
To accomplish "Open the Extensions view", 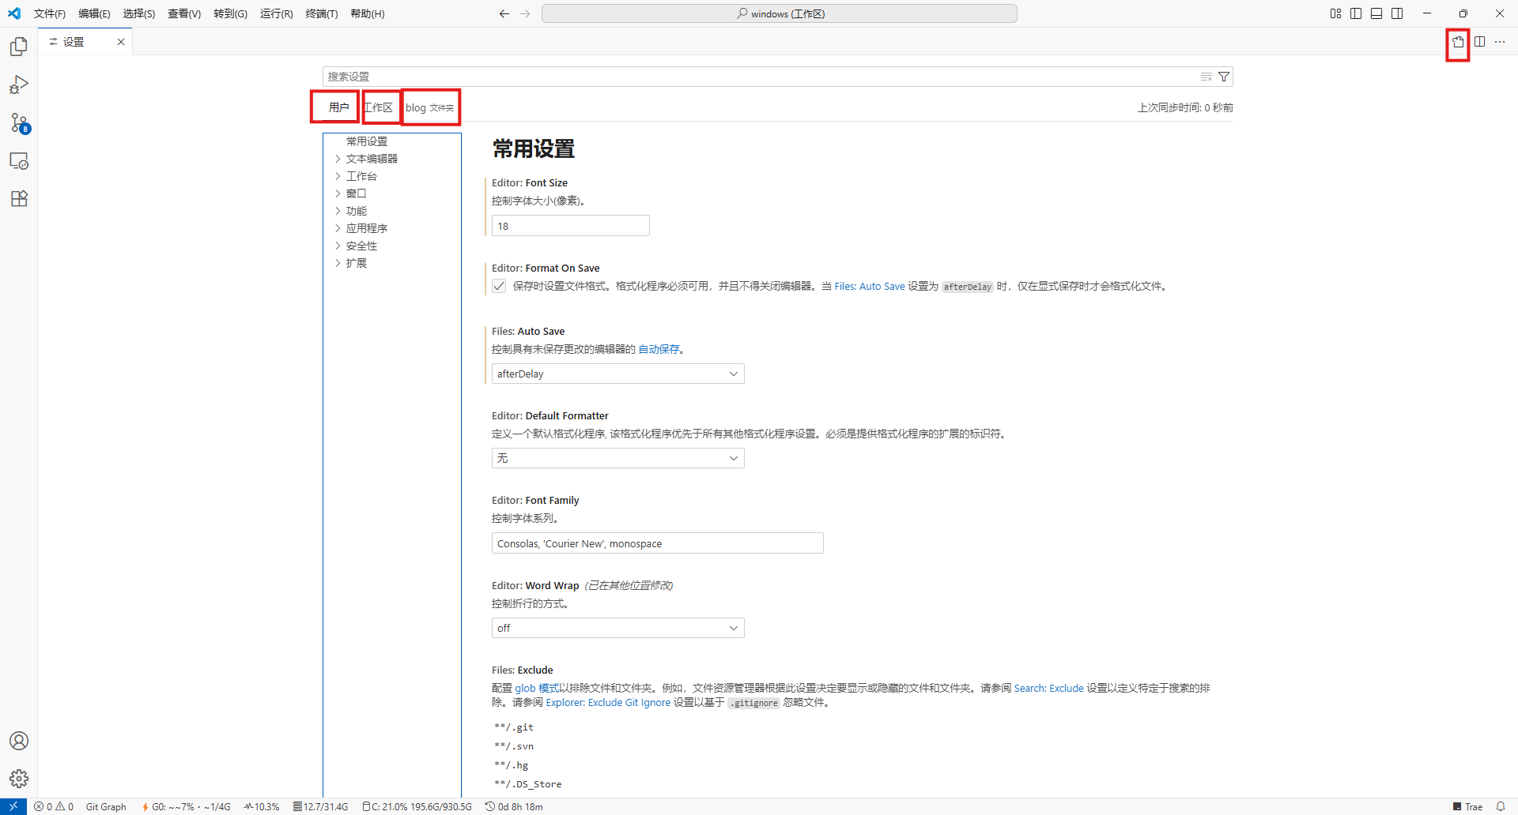I will pos(19,199).
